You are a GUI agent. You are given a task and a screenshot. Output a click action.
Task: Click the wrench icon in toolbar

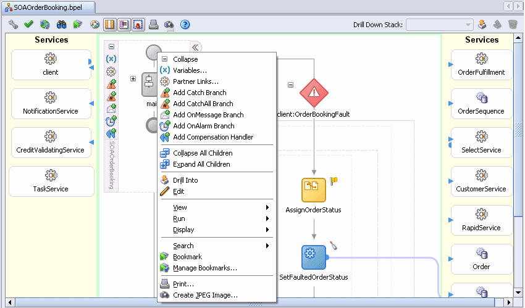click(x=13, y=25)
